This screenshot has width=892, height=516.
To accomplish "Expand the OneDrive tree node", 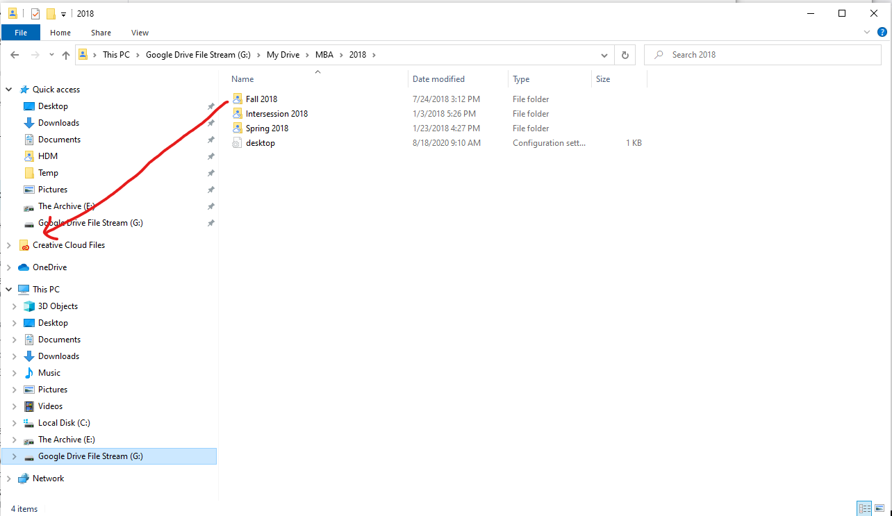I will tap(9, 267).
